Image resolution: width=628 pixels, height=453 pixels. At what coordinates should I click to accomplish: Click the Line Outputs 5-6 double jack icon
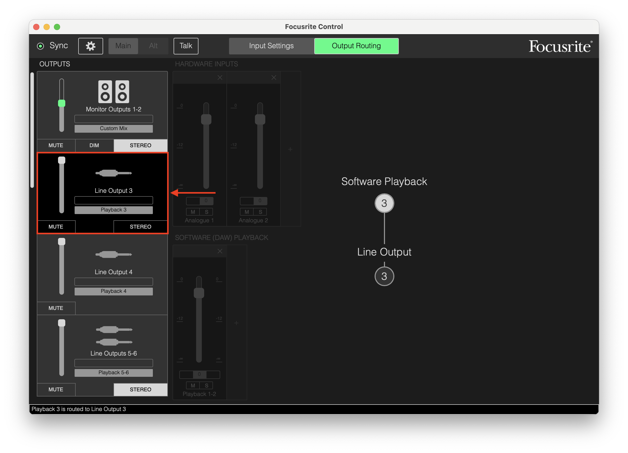[114, 336]
